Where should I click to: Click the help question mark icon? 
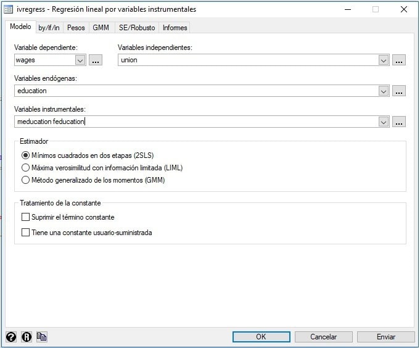pyautogui.click(x=11, y=336)
